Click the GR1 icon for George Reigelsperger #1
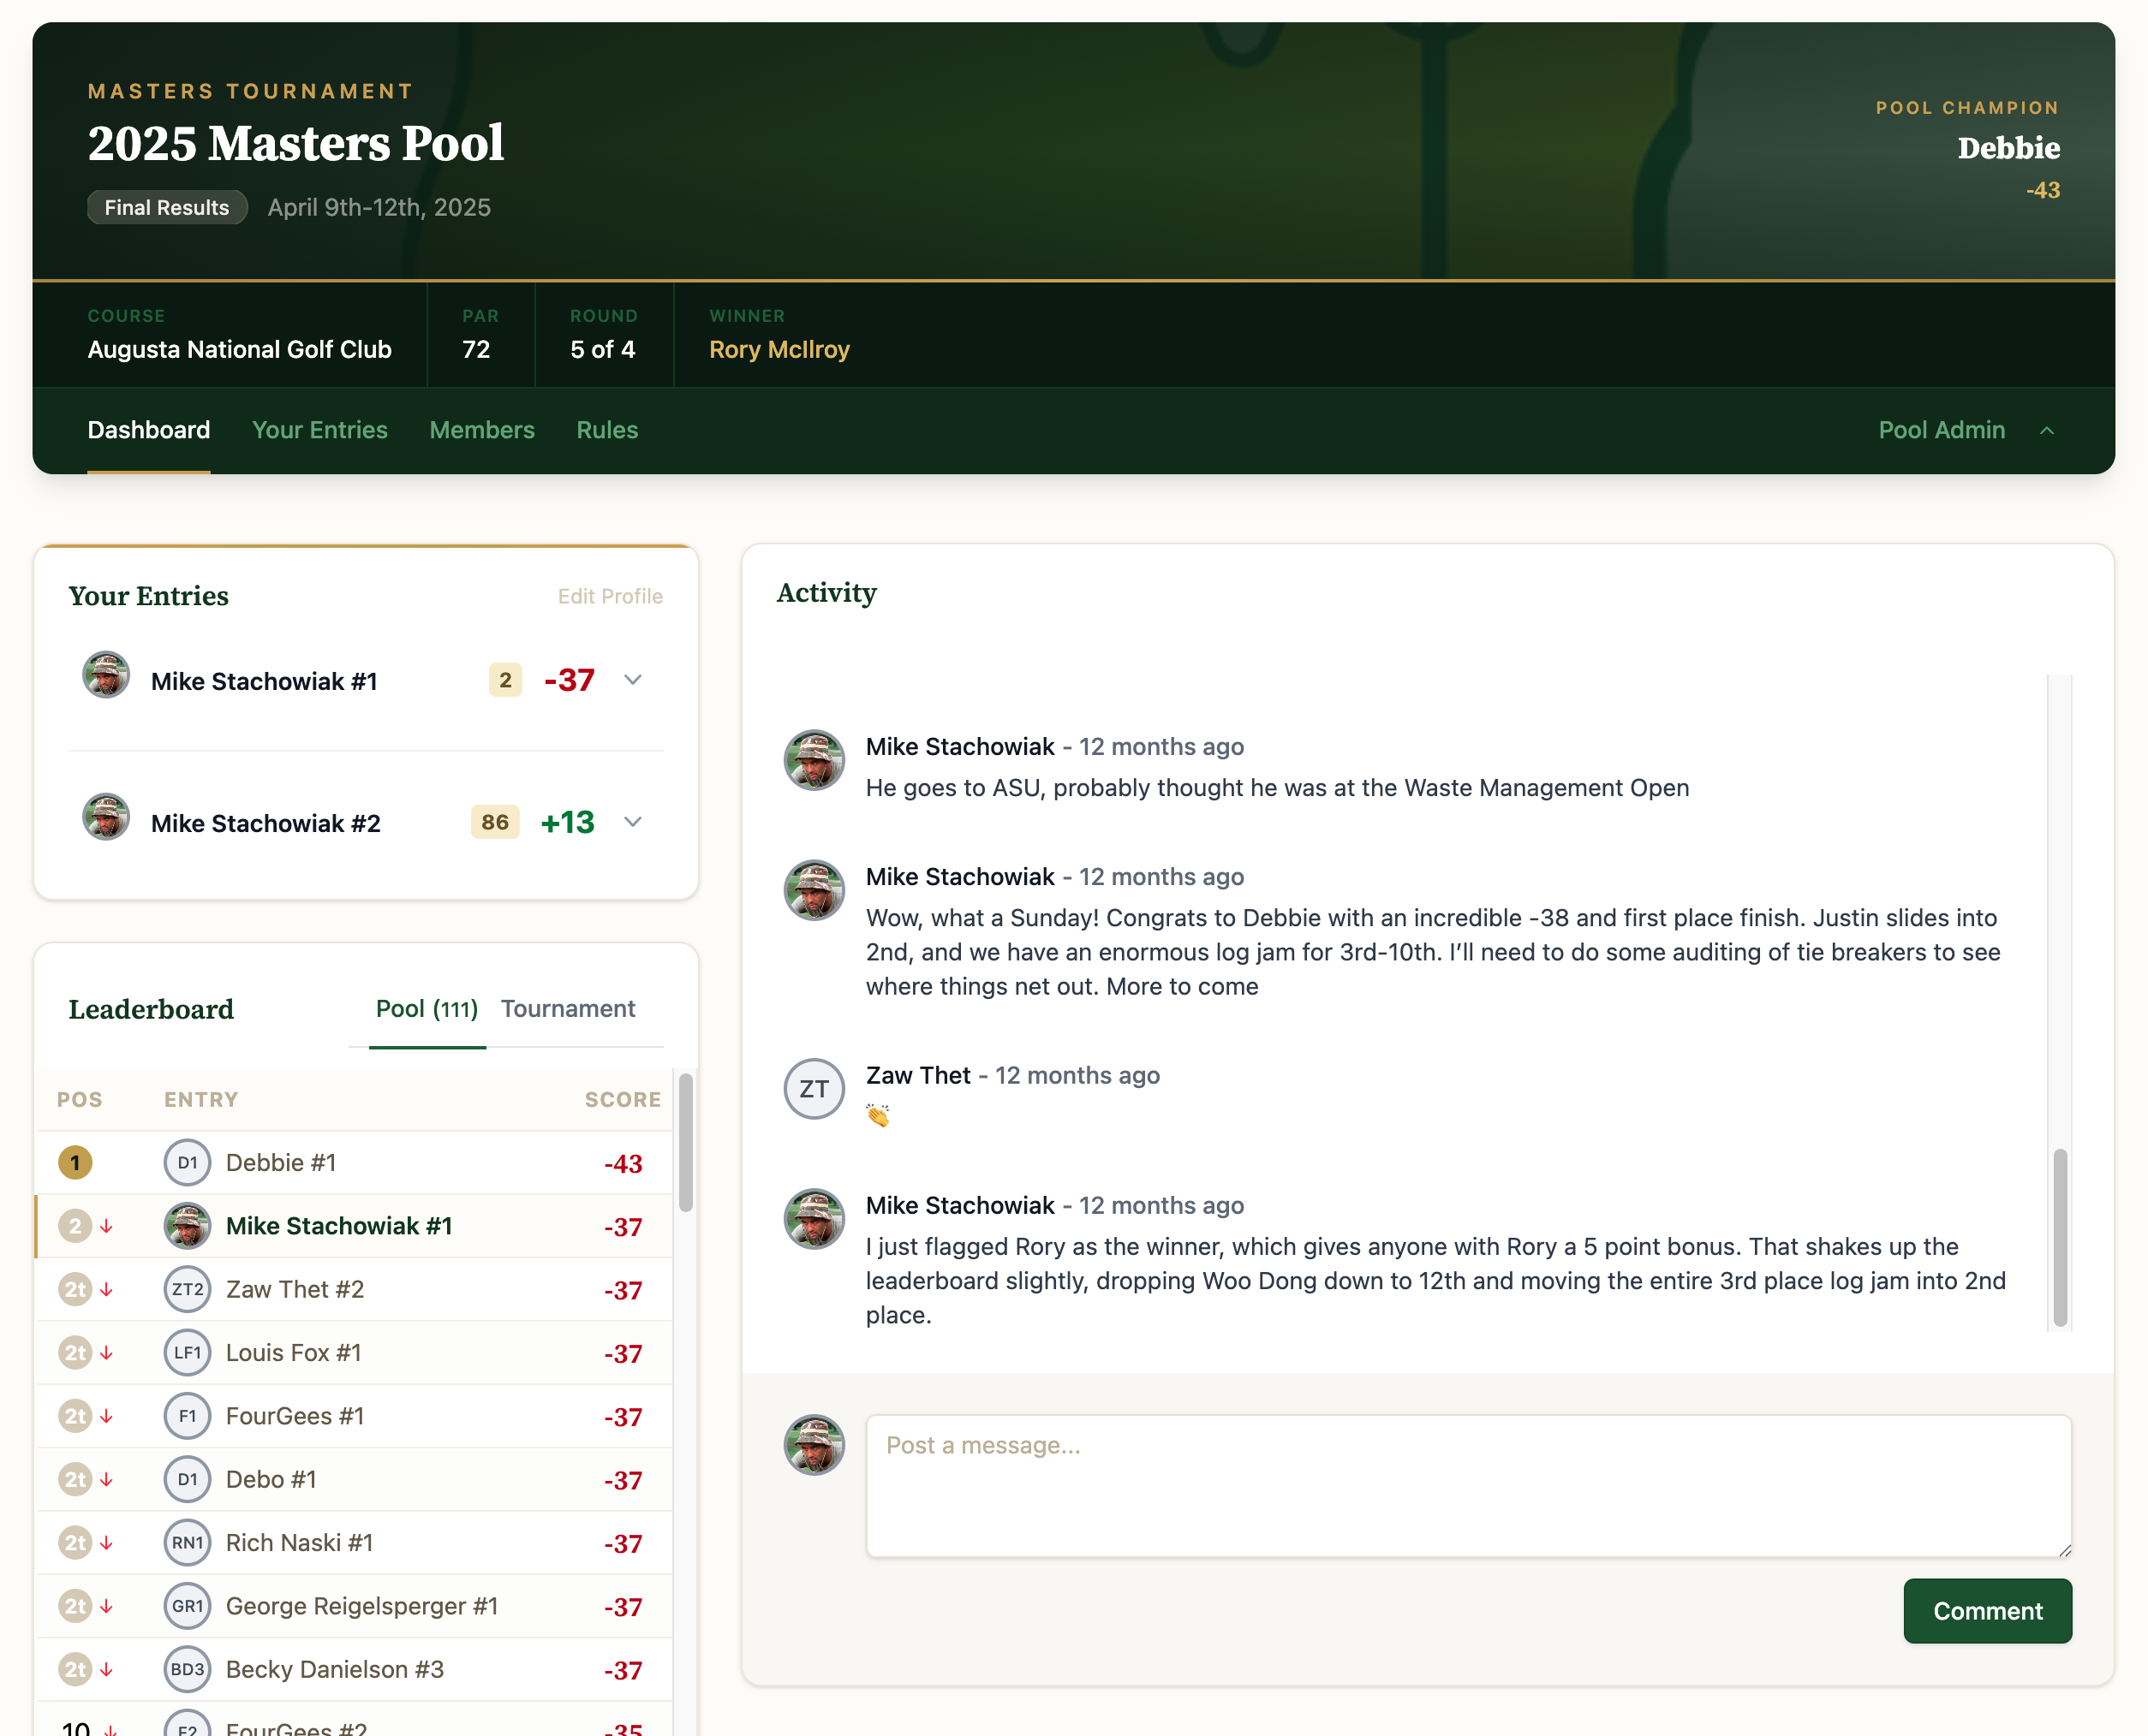The width and height of the screenshot is (2148, 1736). (187, 1606)
